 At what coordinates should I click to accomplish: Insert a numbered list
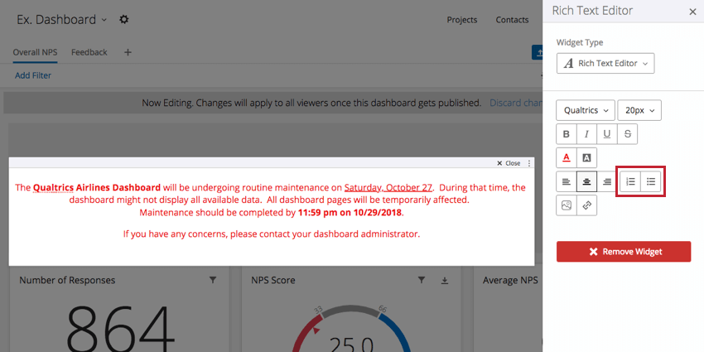(630, 181)
